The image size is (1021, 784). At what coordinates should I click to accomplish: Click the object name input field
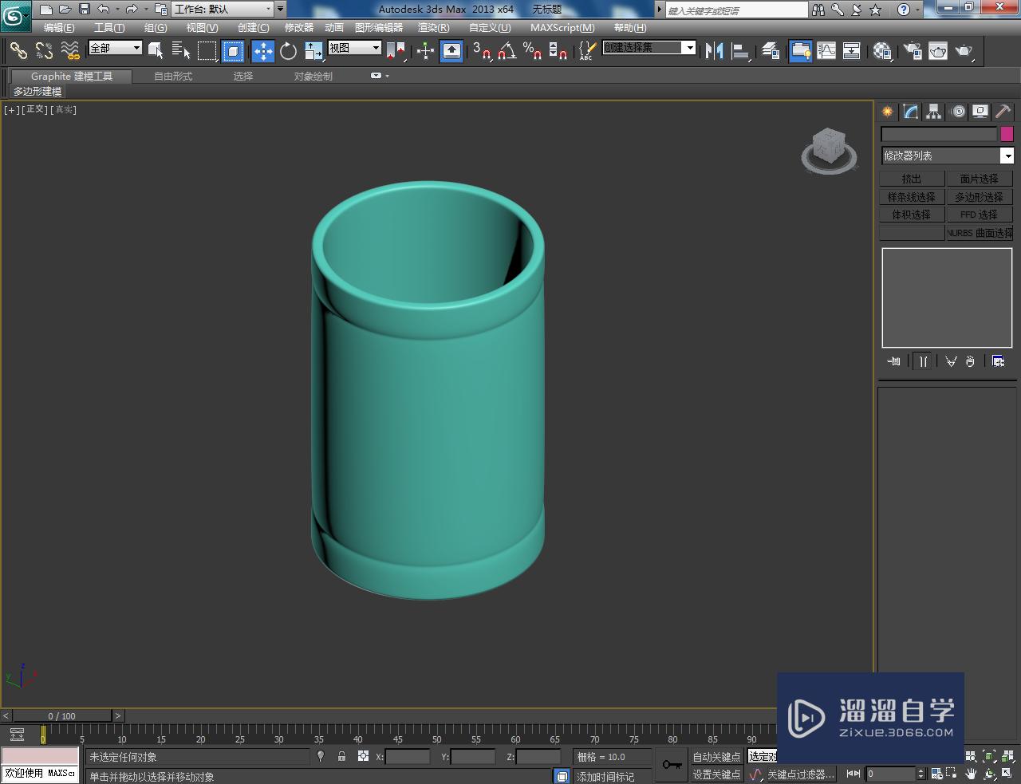pos(939,134)
